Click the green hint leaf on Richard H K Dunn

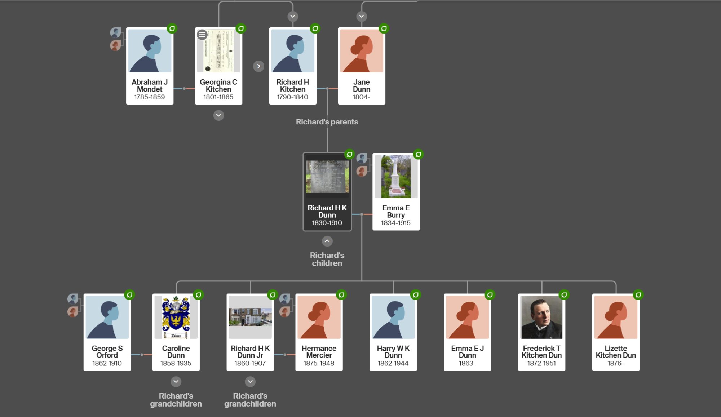[x=349, y=154]
